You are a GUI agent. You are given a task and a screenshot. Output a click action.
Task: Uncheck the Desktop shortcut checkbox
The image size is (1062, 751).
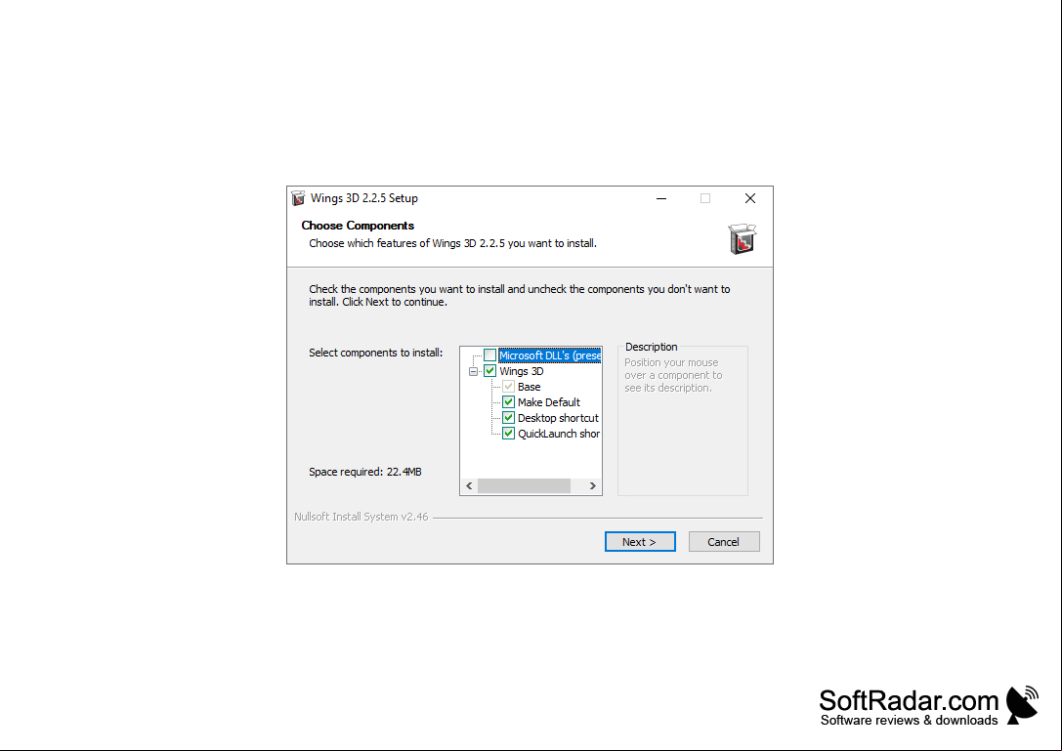[x=508, y=418]
